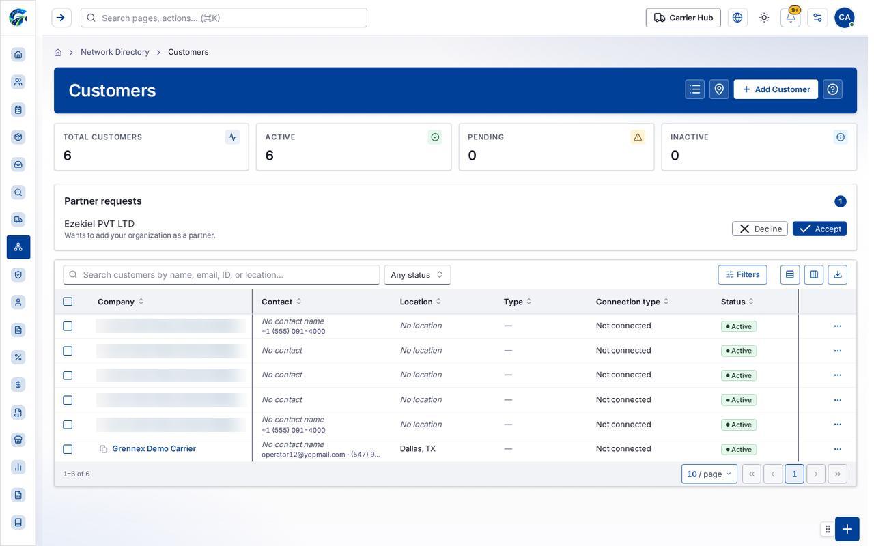Viewport: 874px width, 546px height.
Task: Open the shield check icon in sidebar
Action: pos(18,275)
